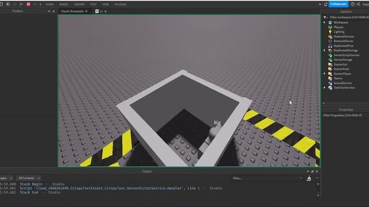This screenshot has height=207, width=369.
Task: Stop the running playtest with the red square
Action: click(x=28, y=4)
